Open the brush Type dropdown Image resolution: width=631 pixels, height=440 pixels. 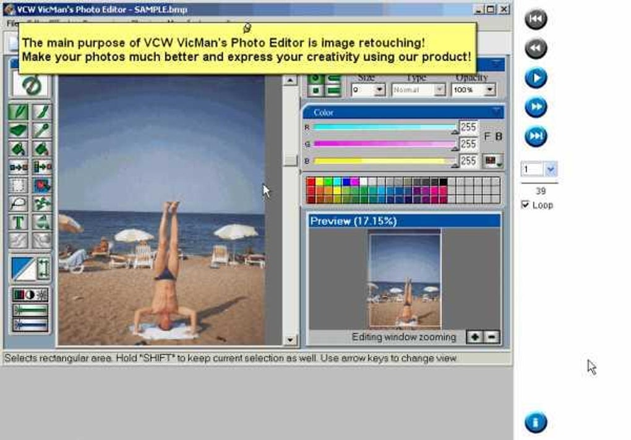pyautogui.click(x=439, y=90)
